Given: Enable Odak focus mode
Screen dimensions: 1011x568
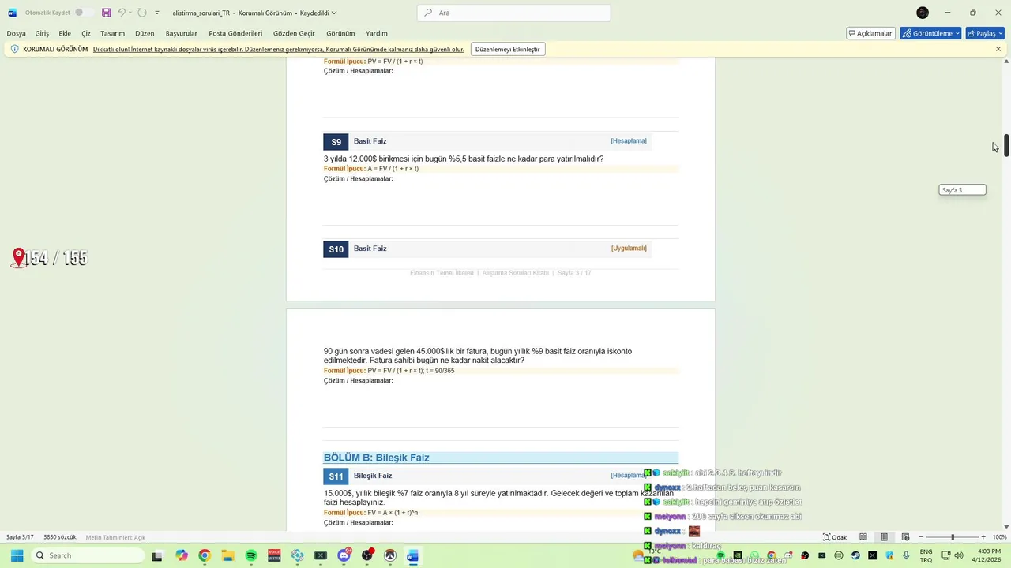Looking at the screenshot, I should [835, 537].
